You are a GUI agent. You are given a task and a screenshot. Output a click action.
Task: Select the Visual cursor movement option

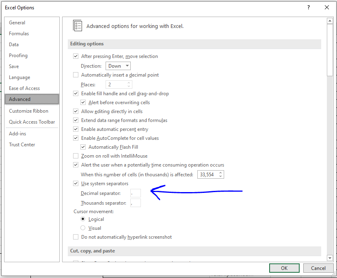[83, 228]
